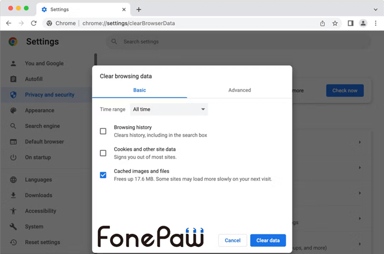Click the search magnifier icon in settings
The image size is (384, 254).
point(114,42)
